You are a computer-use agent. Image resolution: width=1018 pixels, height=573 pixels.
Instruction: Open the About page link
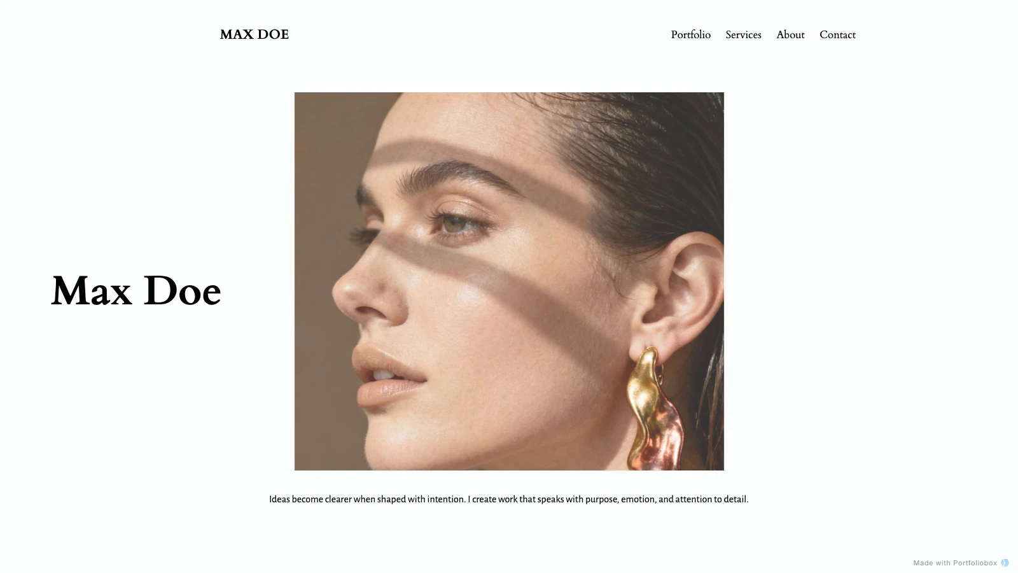[790, 34]
